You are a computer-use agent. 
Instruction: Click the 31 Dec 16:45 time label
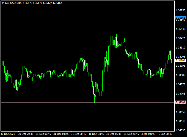[x=114, y=134]
